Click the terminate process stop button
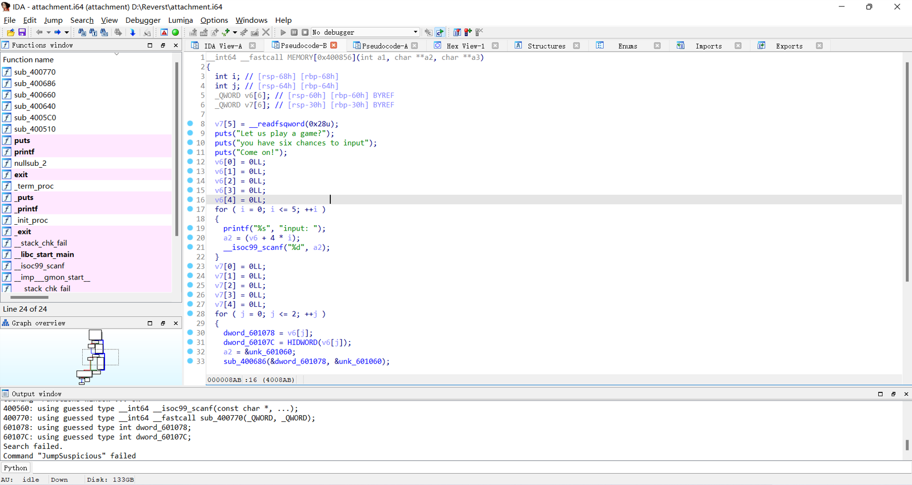This screenshot has width=912, height=485. [305, 32]
